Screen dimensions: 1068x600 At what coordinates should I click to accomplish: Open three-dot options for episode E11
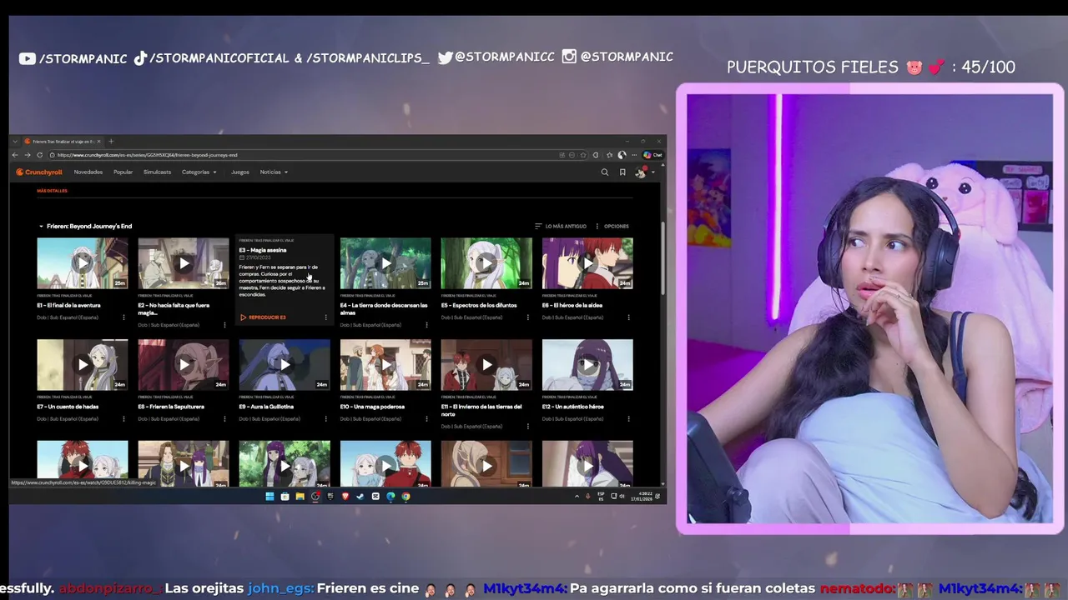(527, 426)
